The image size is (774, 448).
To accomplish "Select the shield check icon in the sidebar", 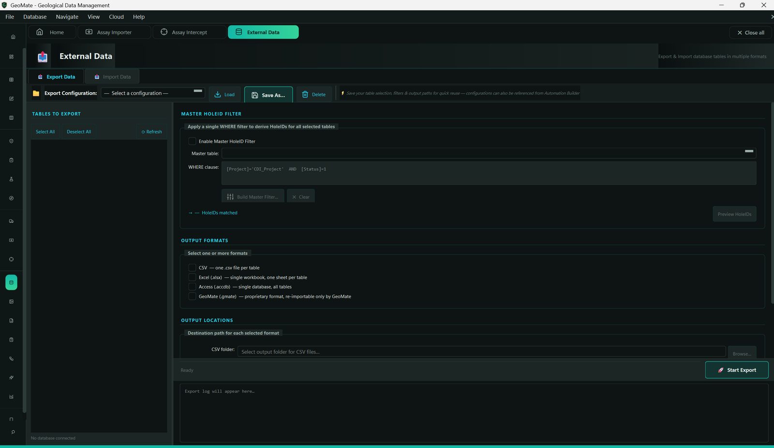I will click(11, 141).
